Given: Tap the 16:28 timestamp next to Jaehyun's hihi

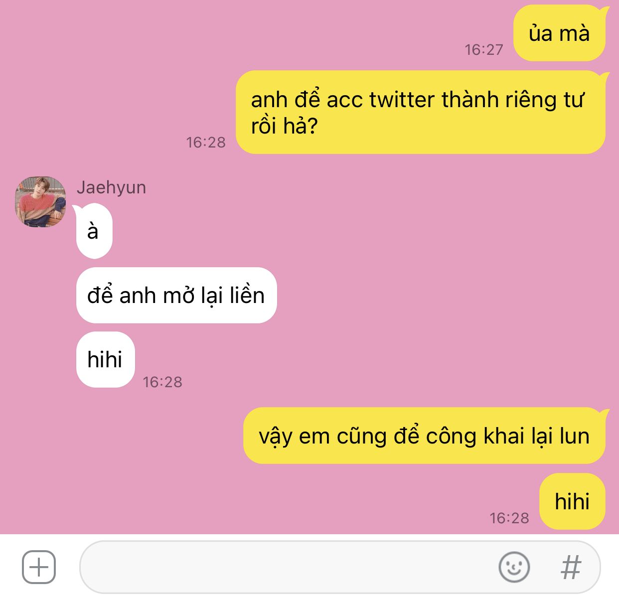Looking at the screenshot, I should tap(162, 382).
